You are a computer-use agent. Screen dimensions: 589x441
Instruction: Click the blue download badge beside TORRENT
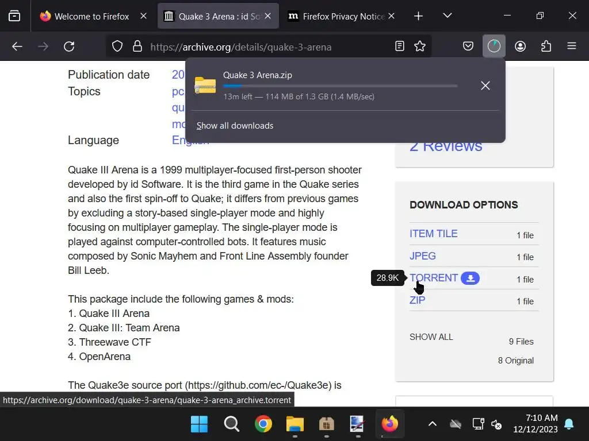point(470,278)
